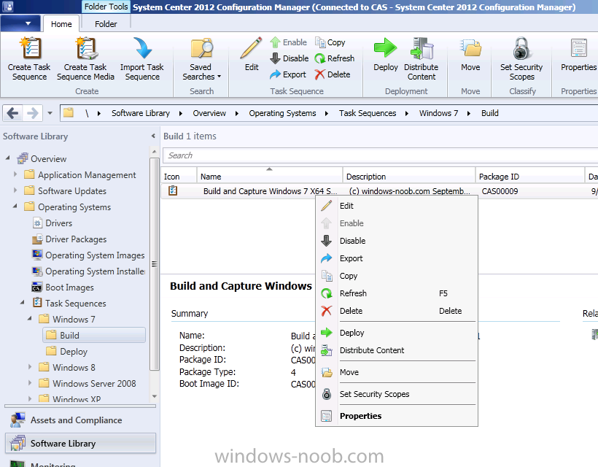Expand arrow after Overview breadcrumb
The height and width of the screenshot is (467, 598).
[x=237, y=113]
